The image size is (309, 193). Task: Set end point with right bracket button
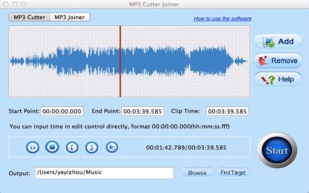pyautogui.click(x=92, y=147)
